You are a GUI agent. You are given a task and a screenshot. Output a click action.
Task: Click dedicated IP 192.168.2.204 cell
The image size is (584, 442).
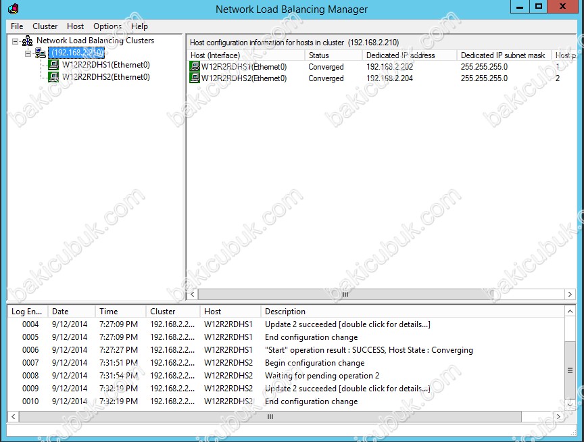(389, 78)
